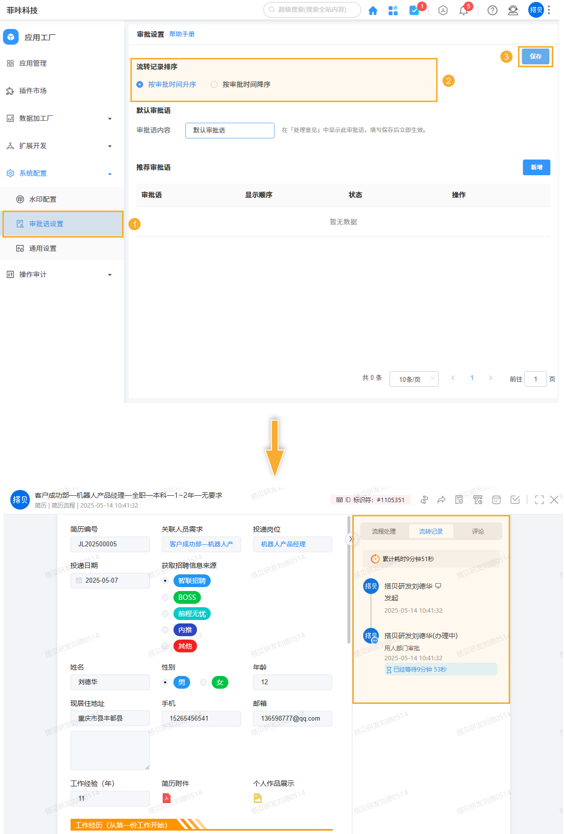Click the 投递日期 date field
The image size is (566, 834).
(x=110, y=581)
